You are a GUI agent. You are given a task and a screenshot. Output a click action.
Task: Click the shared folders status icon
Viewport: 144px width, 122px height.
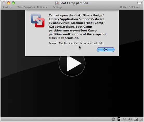tap(135, 119)
